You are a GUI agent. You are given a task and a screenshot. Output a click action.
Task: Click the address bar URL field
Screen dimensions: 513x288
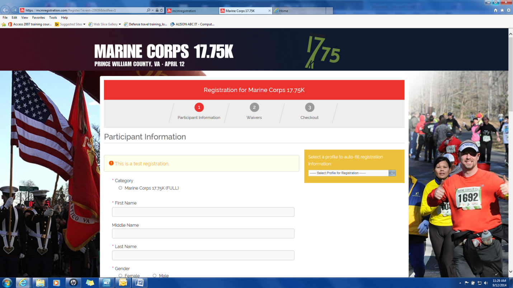click(x=83, y=10)
